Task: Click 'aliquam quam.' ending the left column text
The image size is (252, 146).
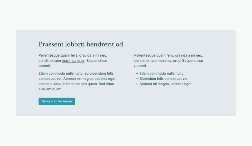Action: tap(50, 89)
